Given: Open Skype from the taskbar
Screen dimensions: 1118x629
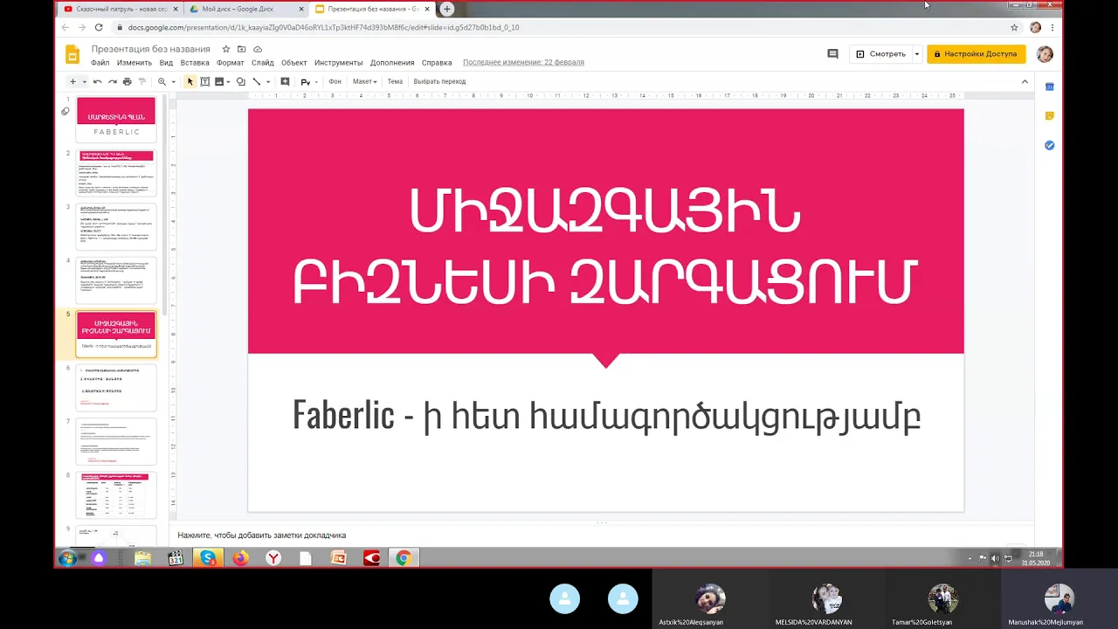Looking at the screenshot, I should point(207,558).
